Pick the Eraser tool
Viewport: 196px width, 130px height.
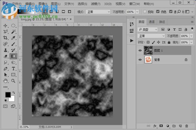(5, 56)
